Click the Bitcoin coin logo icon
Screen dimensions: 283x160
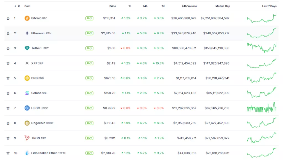[27, 18]
